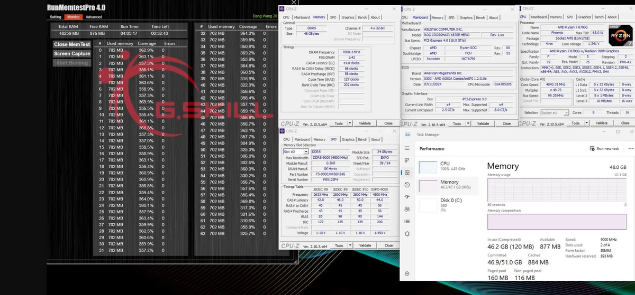Select Disk 0 (C:) in Performance list
Screen dimensions: 635x295
pyautogui.click(x=448, y=205)
